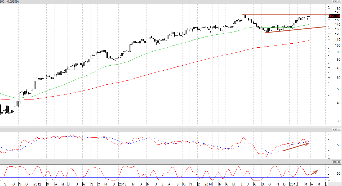Select the horizontal red resistance trendline
Image resolution: width=342 pixels, height=186 pixels.
pyautogui.click(x=286, y=14)
